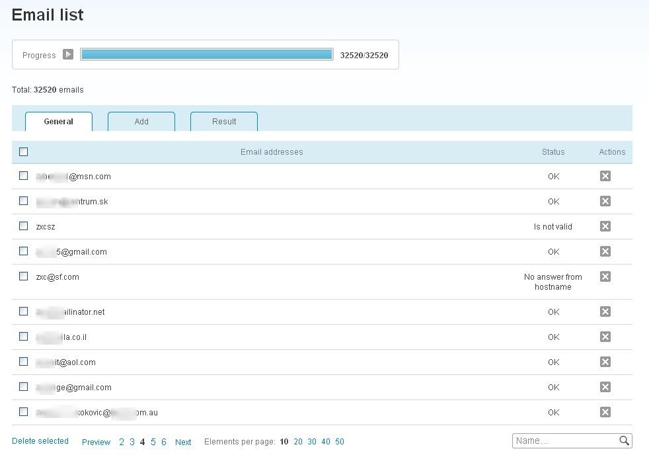This screenshot has width=649, height=459.
Task: Click the play button beside Progress
Action: 68,55
